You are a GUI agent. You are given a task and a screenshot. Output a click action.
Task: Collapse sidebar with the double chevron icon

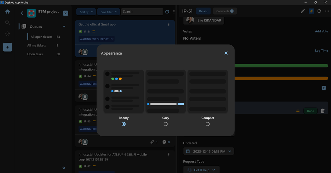64,168
